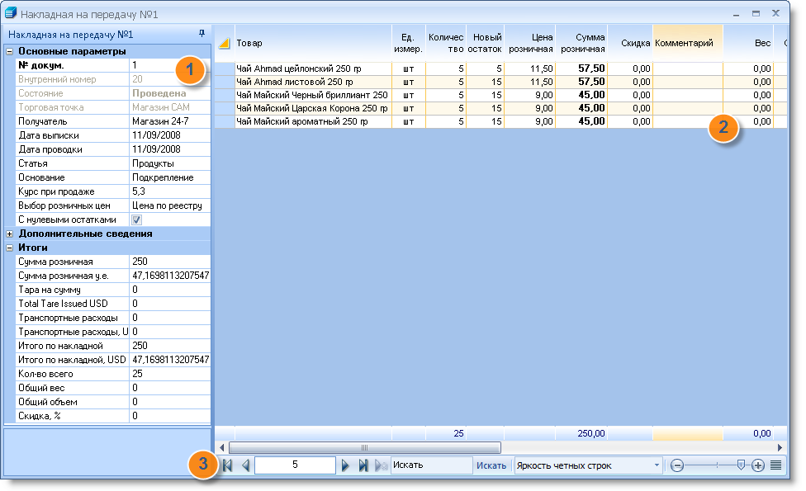Open the Яркость четных строк dropdown
806x491 pixels.
(657, 465)
